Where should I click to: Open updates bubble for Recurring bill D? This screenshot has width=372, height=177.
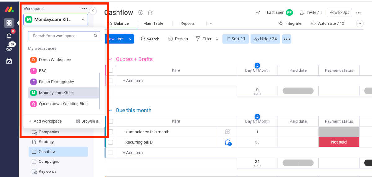tap(228, 142)
